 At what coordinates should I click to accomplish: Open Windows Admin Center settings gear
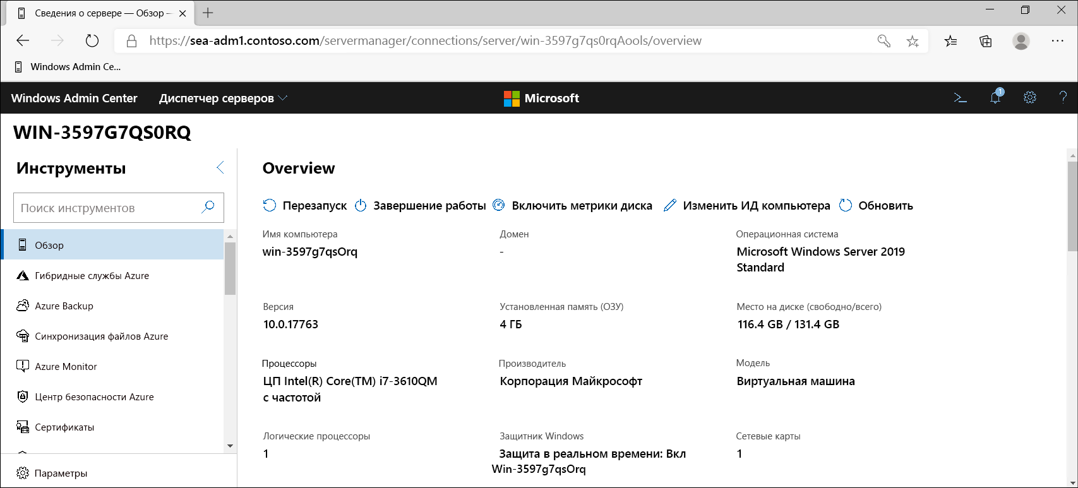[x=1030, y=97]
